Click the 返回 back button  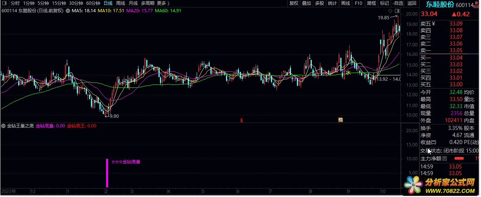[x=412, y=3]
